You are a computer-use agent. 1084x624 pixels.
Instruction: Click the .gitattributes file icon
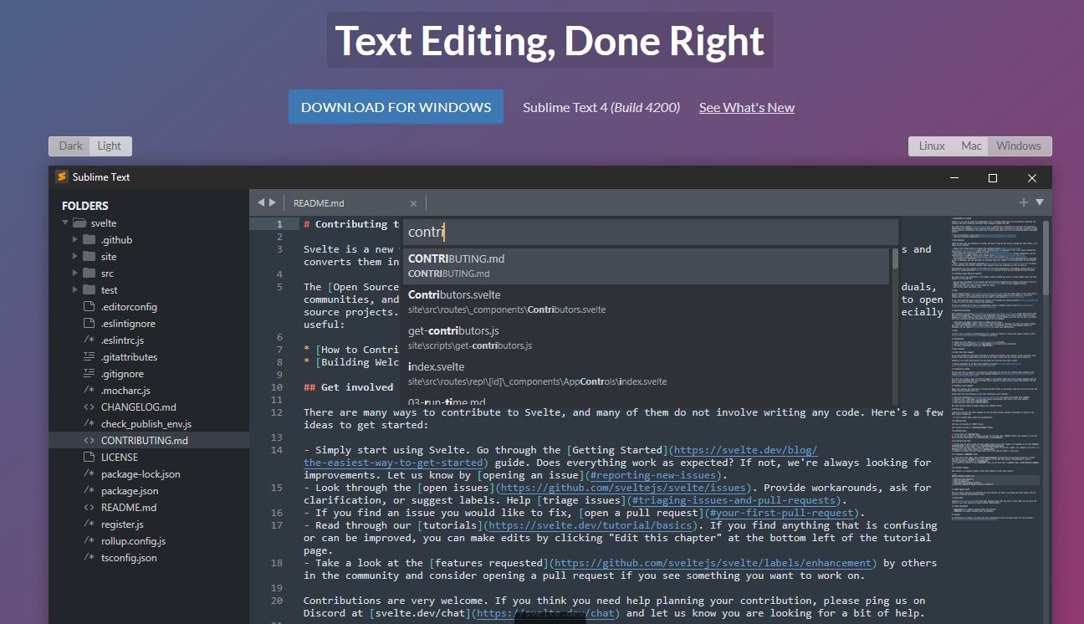pos(89,357)
